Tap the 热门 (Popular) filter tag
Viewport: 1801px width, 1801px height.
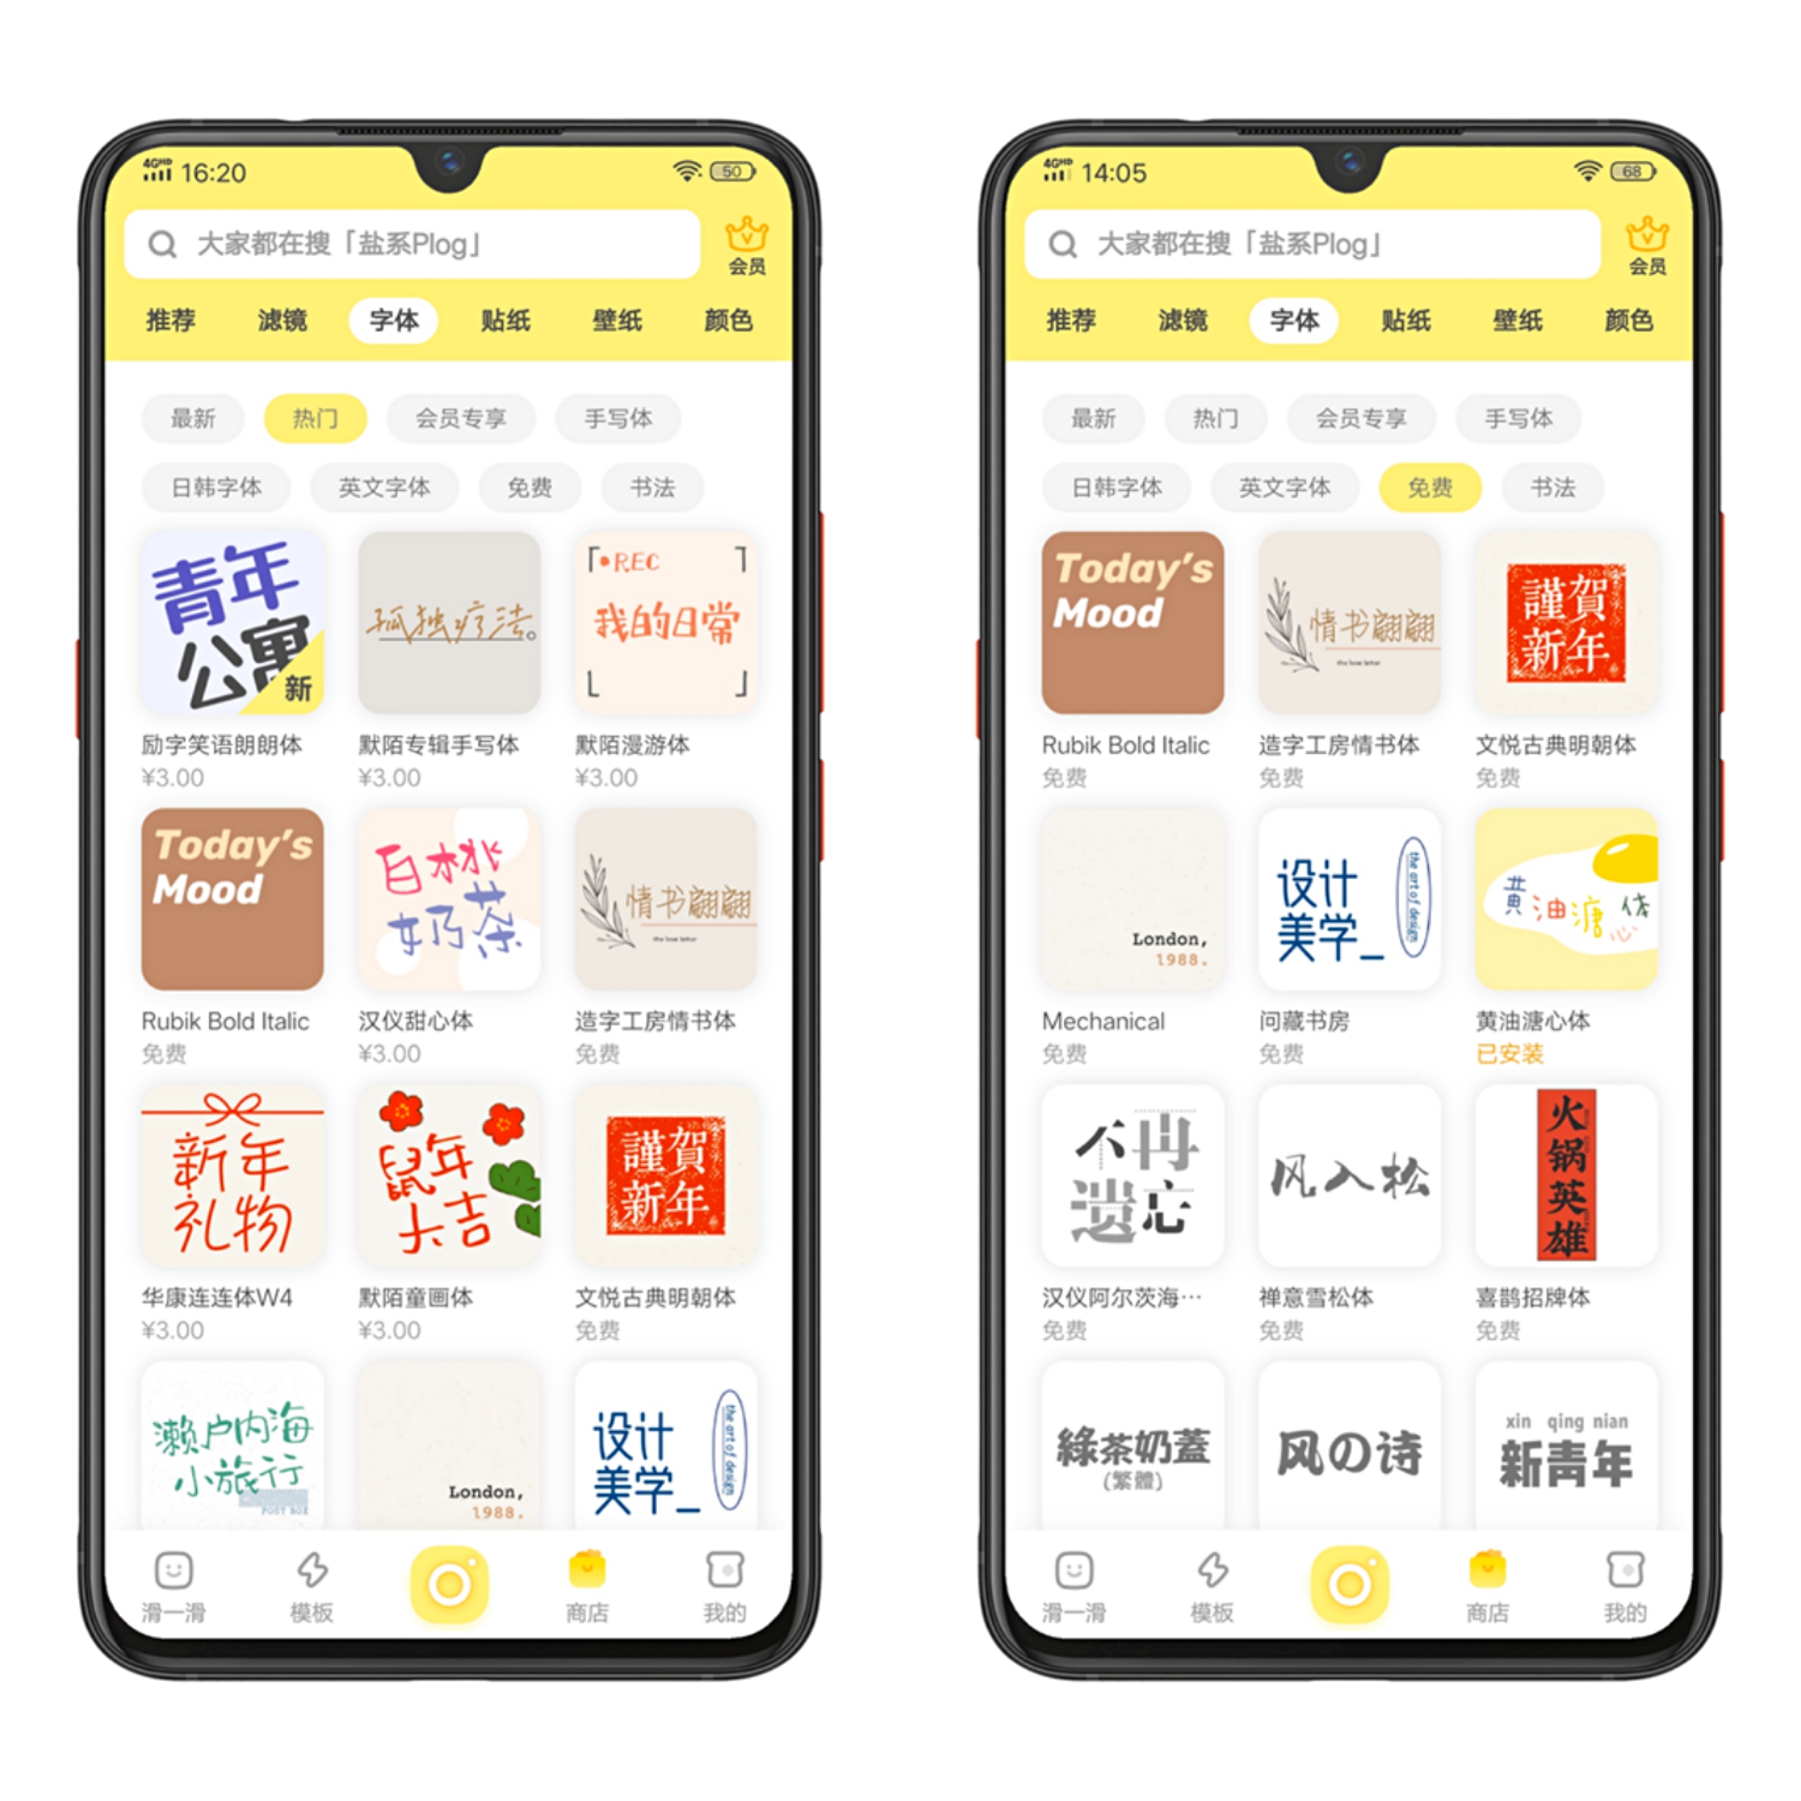[294, 403]
